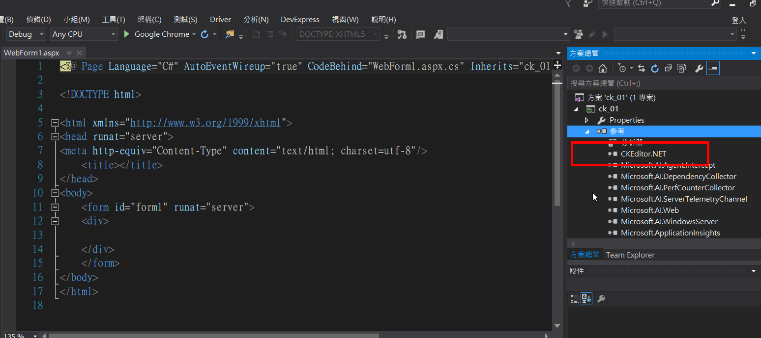Click the split editor handle above scrollbar
The image size is (761, 338).
[557, 65]
